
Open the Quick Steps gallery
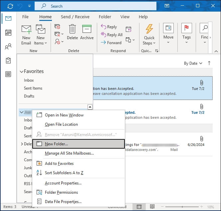[149, 35]
